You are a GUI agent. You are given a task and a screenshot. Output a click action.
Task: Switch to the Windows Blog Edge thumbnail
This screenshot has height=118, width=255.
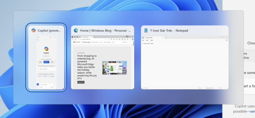point(103,57)
